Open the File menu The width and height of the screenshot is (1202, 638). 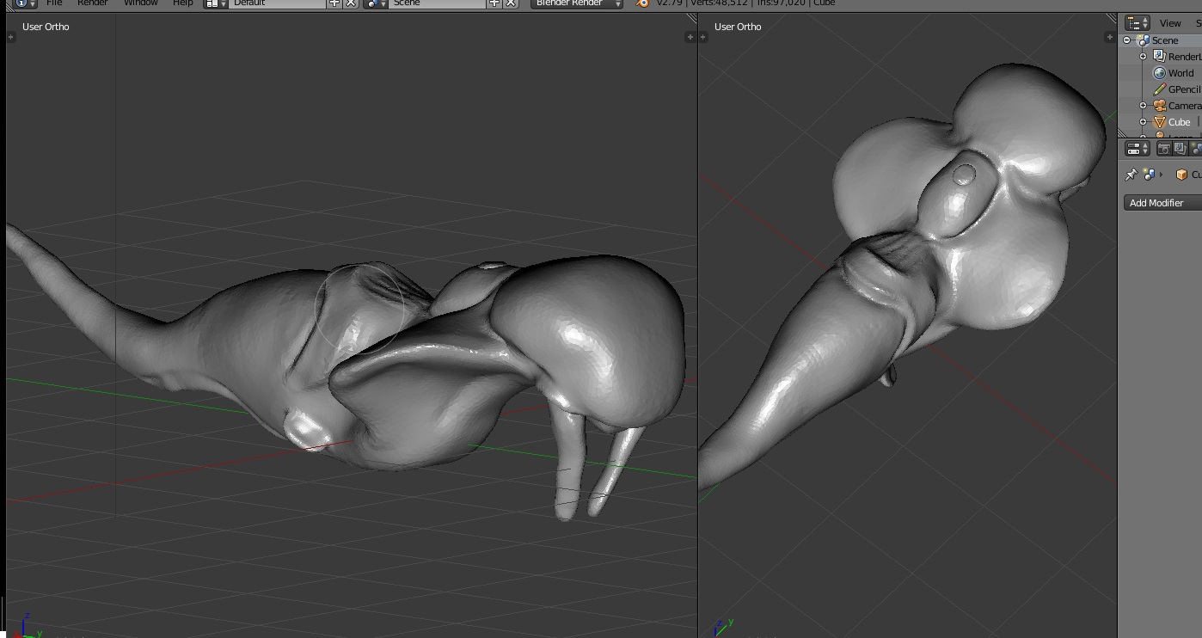tap(55, 3)
